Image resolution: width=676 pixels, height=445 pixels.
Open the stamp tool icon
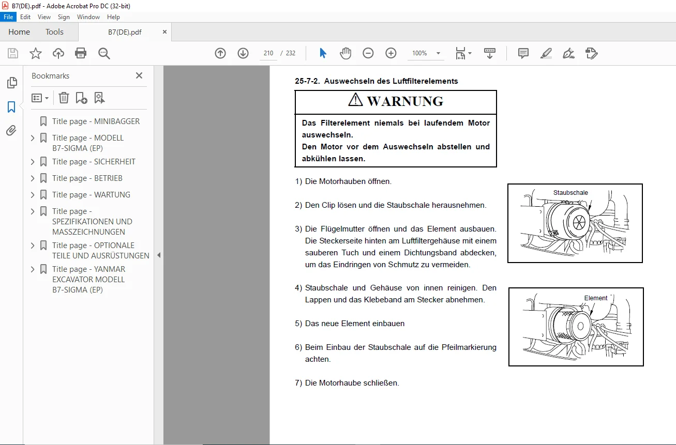click(592, 53)
